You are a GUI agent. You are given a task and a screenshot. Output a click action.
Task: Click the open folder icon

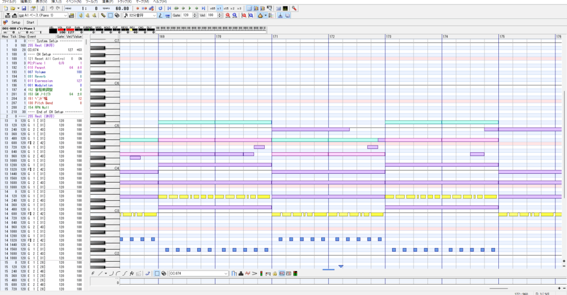(13, 8)
